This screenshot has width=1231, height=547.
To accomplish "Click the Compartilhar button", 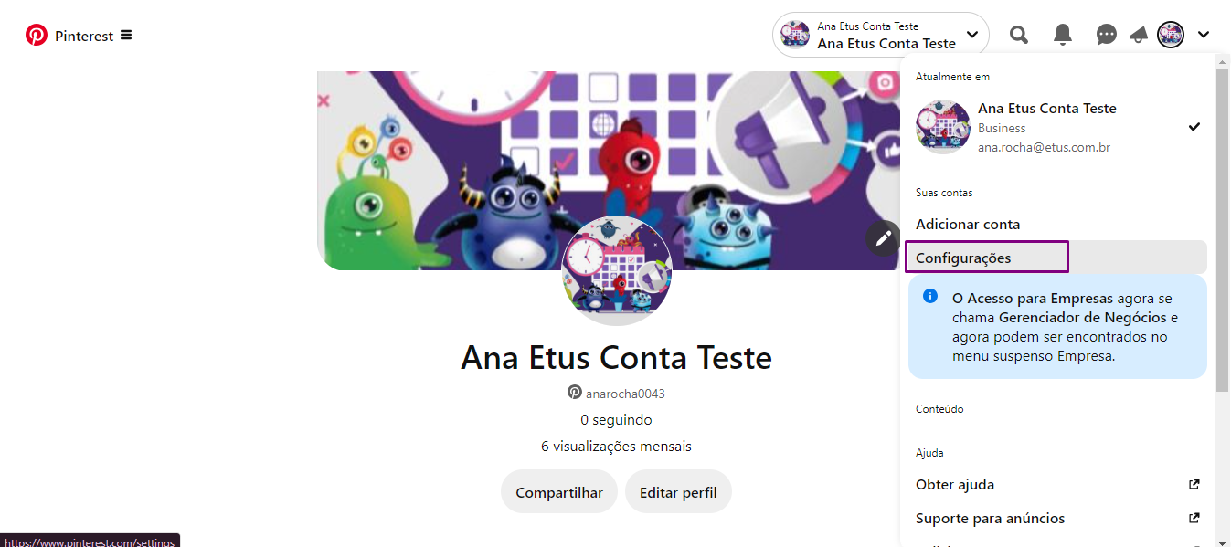I will (x=559, y=492).
